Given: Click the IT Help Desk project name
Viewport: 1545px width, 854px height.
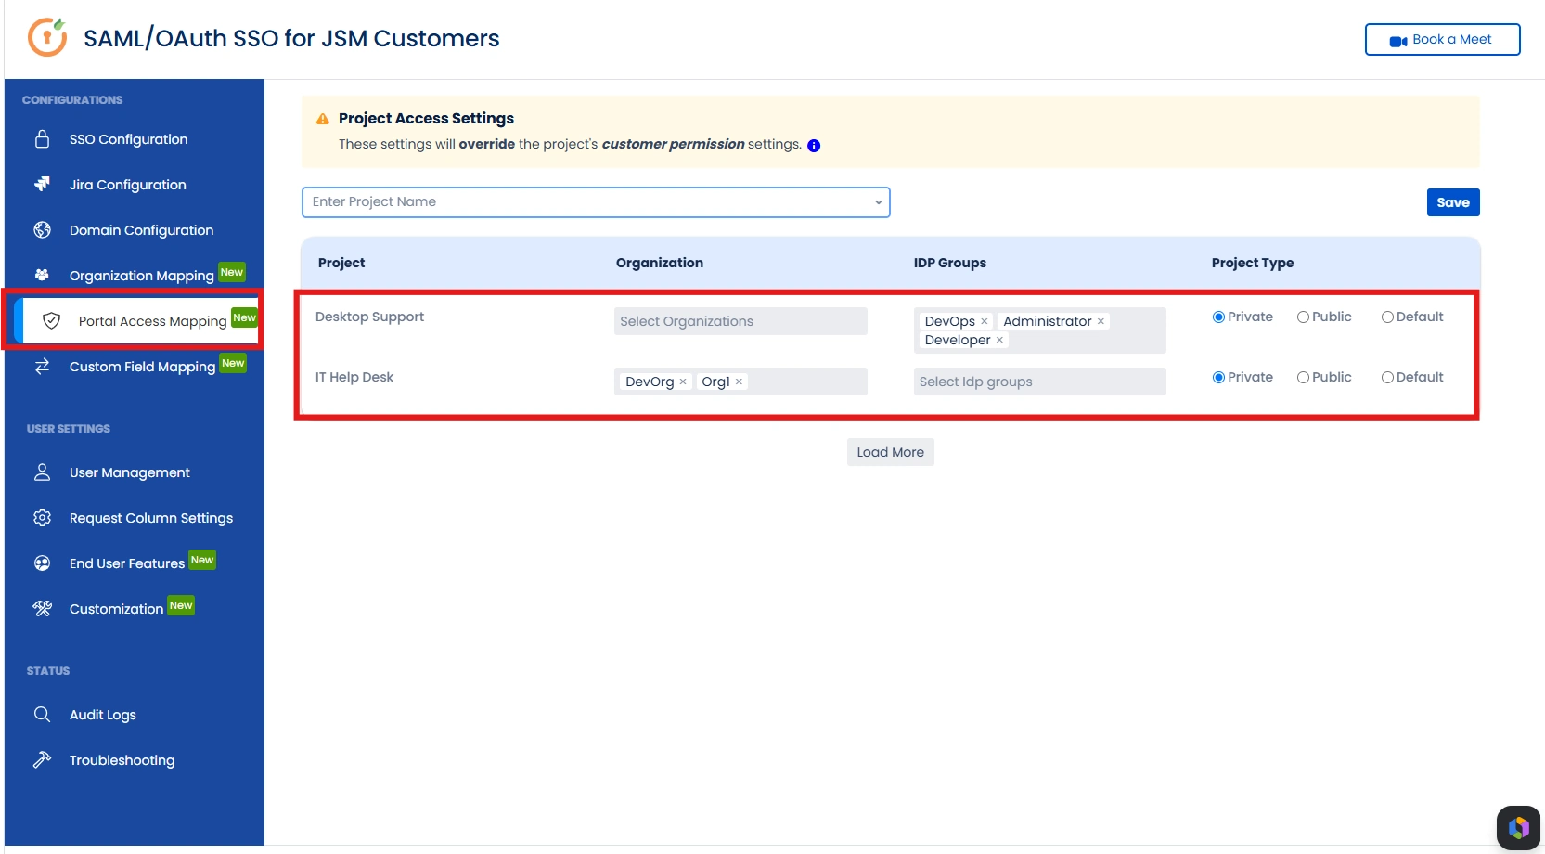Looking at the screenshot, I should click(x=354, y=377).
